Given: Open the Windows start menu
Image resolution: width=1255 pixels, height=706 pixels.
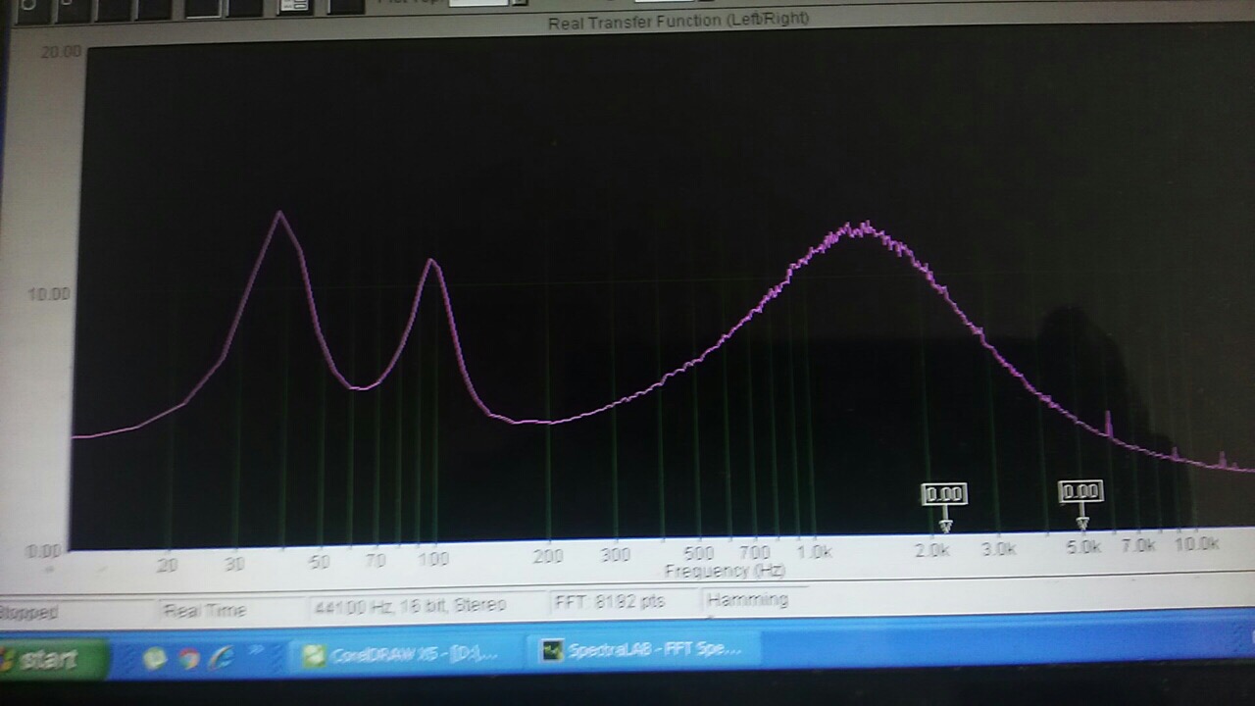Looking at the screenshot, I should tap(51, 659).
